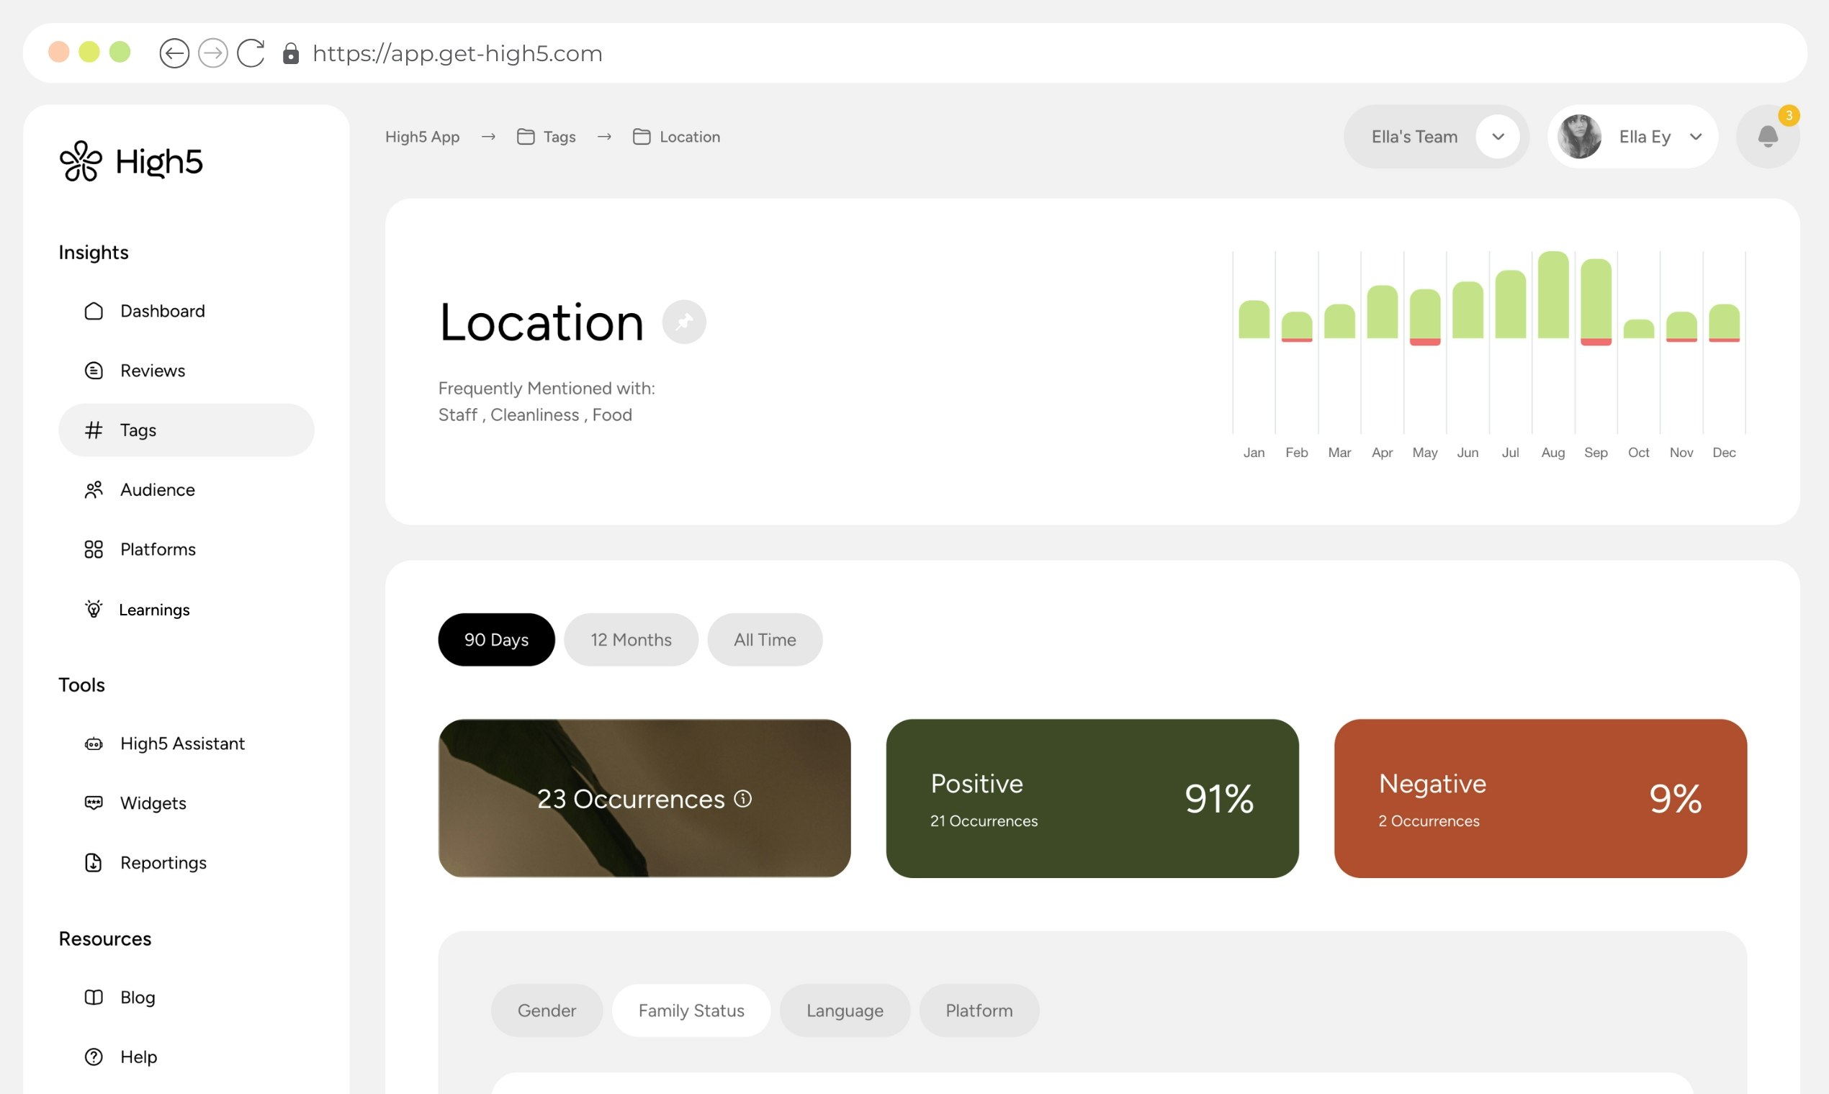Click the High5 flower logo
The image size is (1829, 1094).
tap(81, 161)
